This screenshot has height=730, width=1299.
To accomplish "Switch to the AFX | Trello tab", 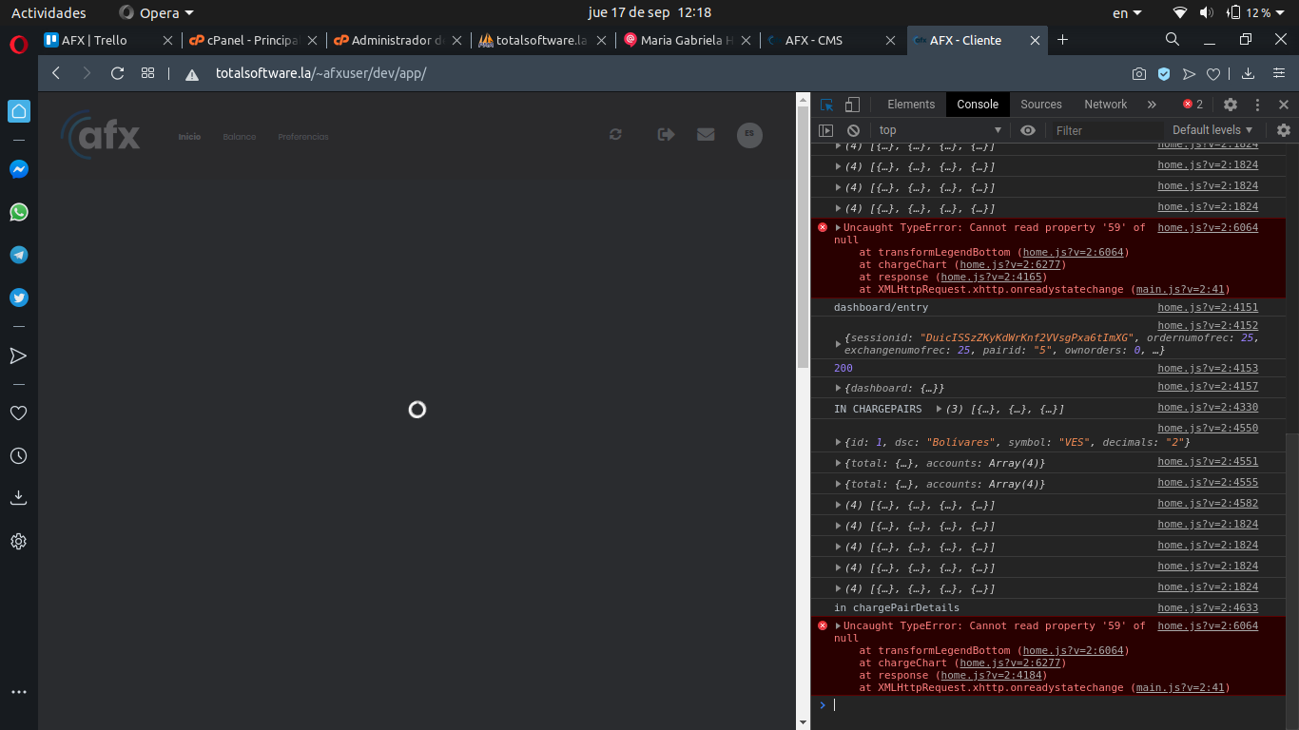I will pyautogui.click(x=94, y=40).
